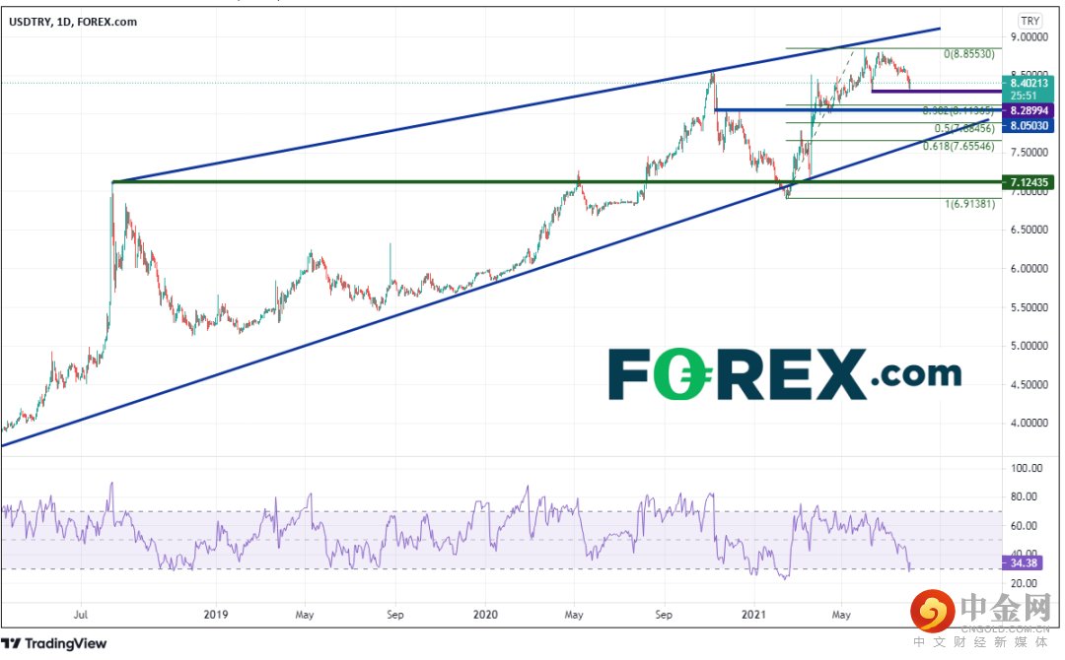Select the 0(8.85530) Fibonacci level label
Image resolution: width=1065 pixels, height=660 pixels.
point(969,54)
